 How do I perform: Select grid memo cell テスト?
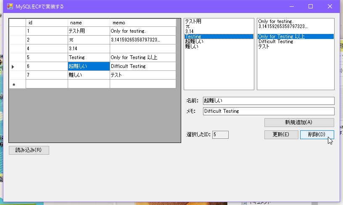(x=143, y=75)
